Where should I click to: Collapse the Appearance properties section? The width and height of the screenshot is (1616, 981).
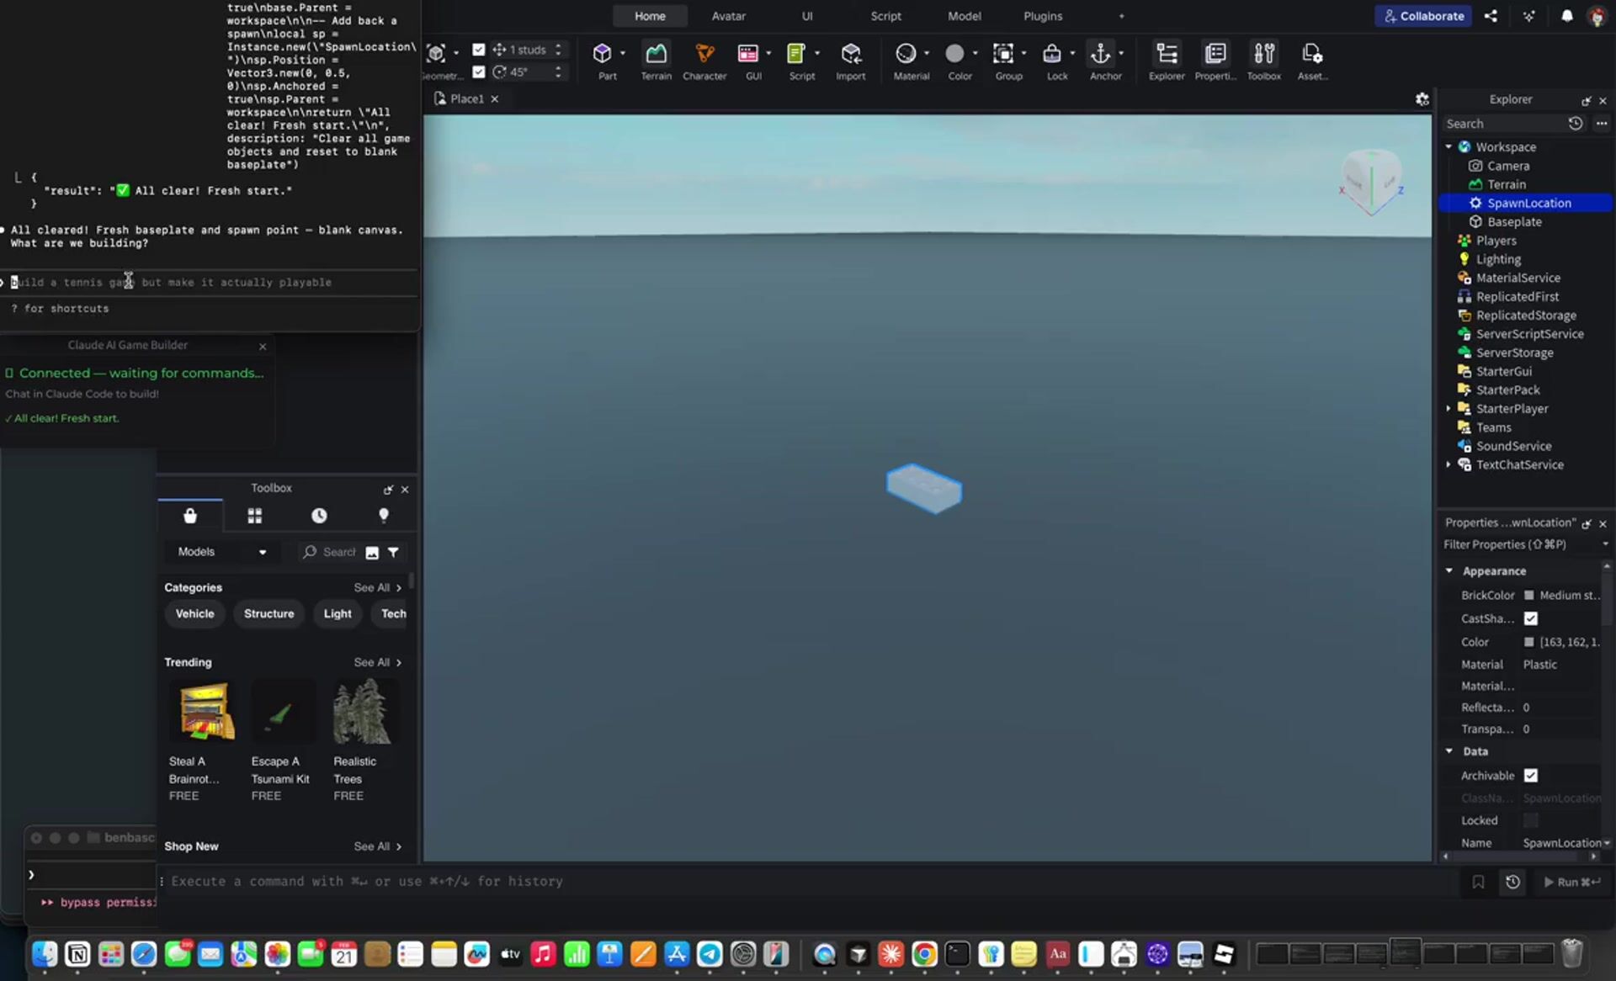[x=1449, y=570]
